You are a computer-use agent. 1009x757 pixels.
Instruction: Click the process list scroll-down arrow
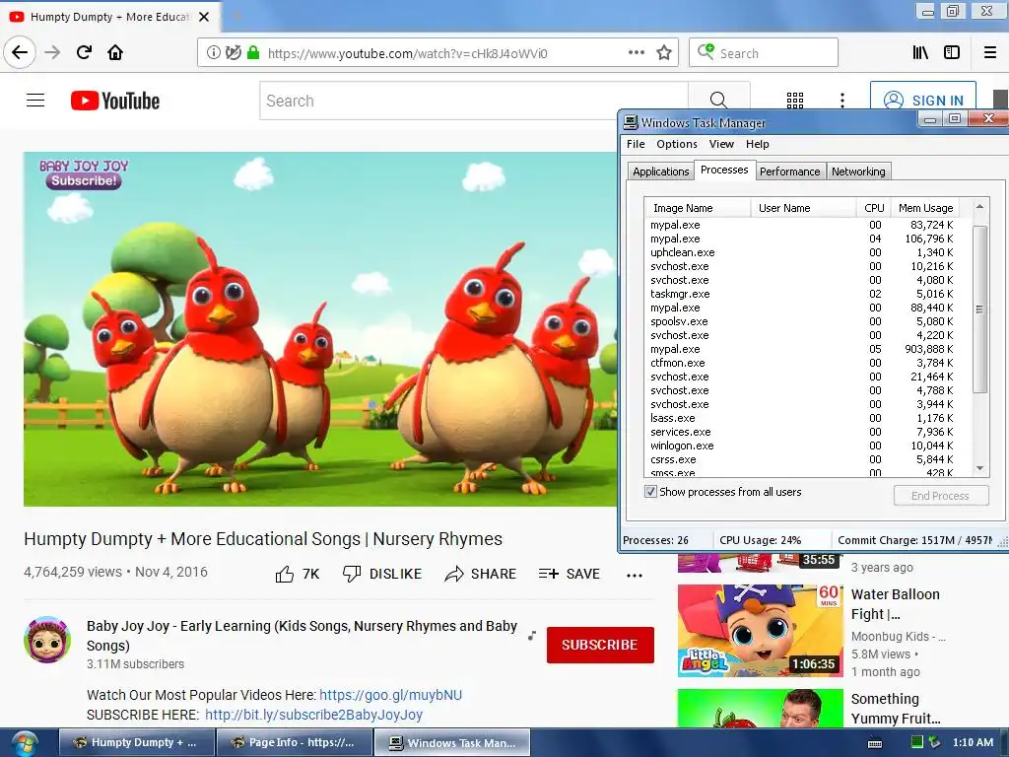979,468
